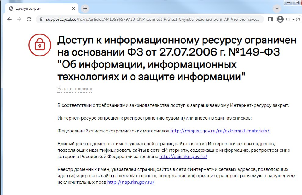
Task: Click the "Доступ к информационному ресурсу ограничен" heading
Action: (x=177, y=58)
